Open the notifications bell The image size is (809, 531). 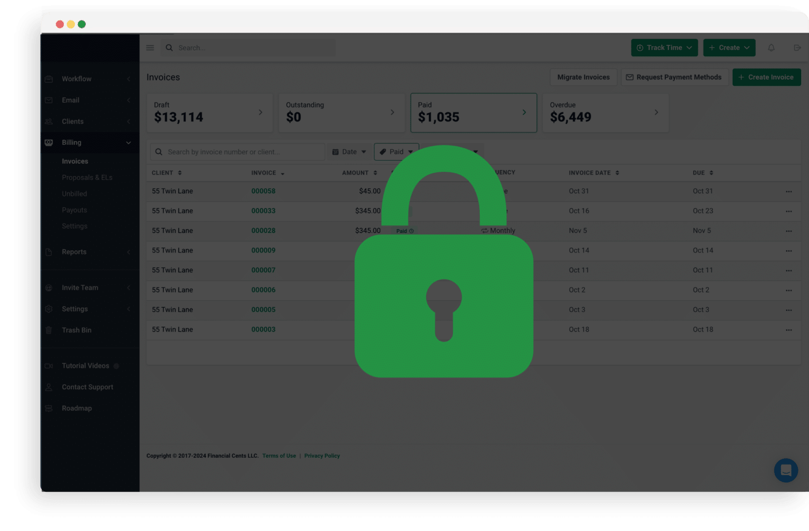771,48
